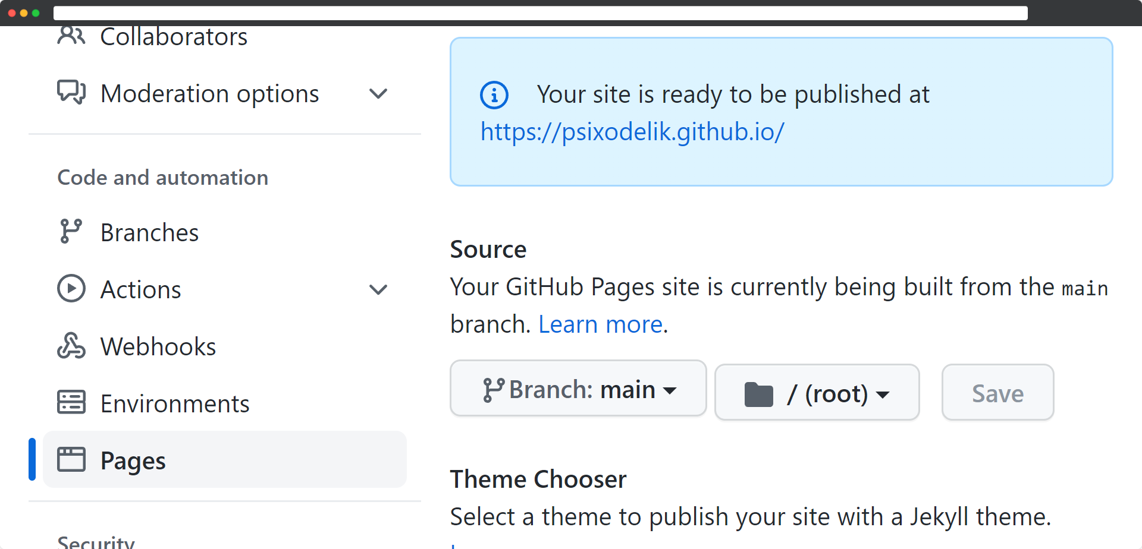Click the branch icon inside the Branch selector
Image resolution: width=1142 pixels, height=549 pixels.
tap(494, 389)
